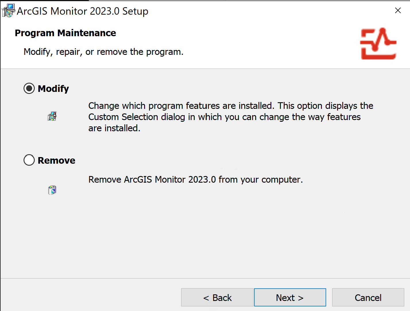Cancel the ArcGIS Monitor setup
The width and height of the screenshot is (410, 311).
coord(368,298)
